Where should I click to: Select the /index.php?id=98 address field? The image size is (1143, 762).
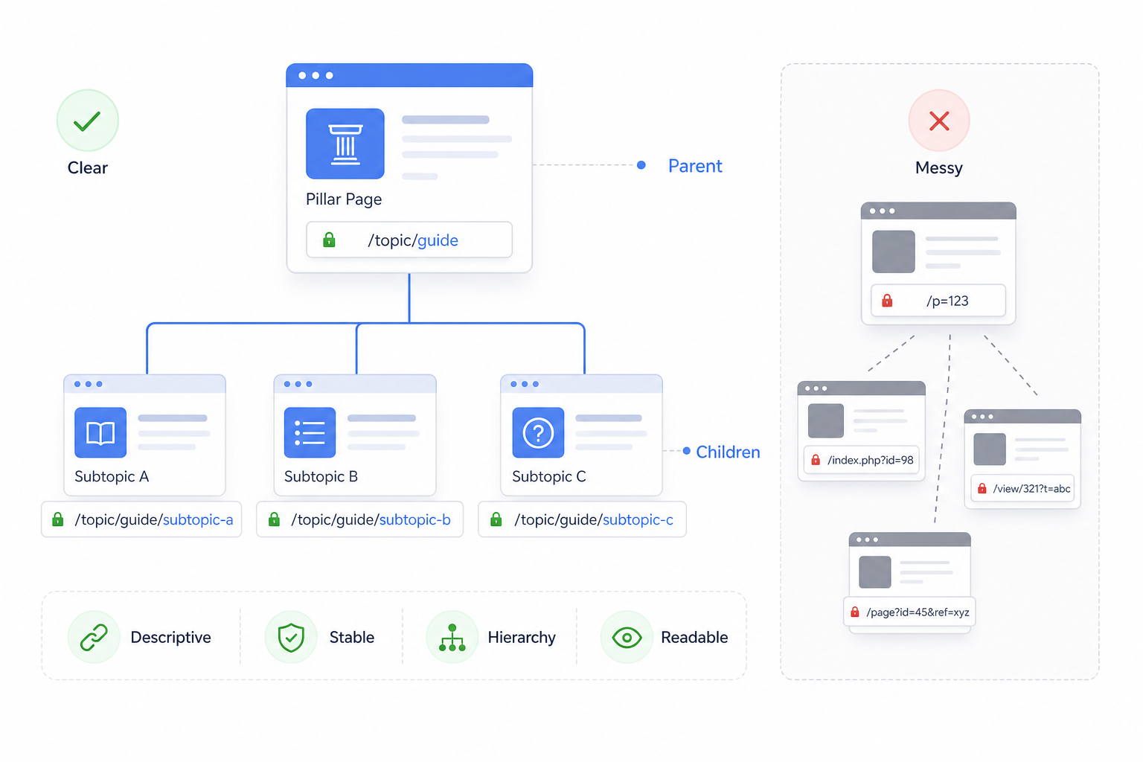coord(862,460)
